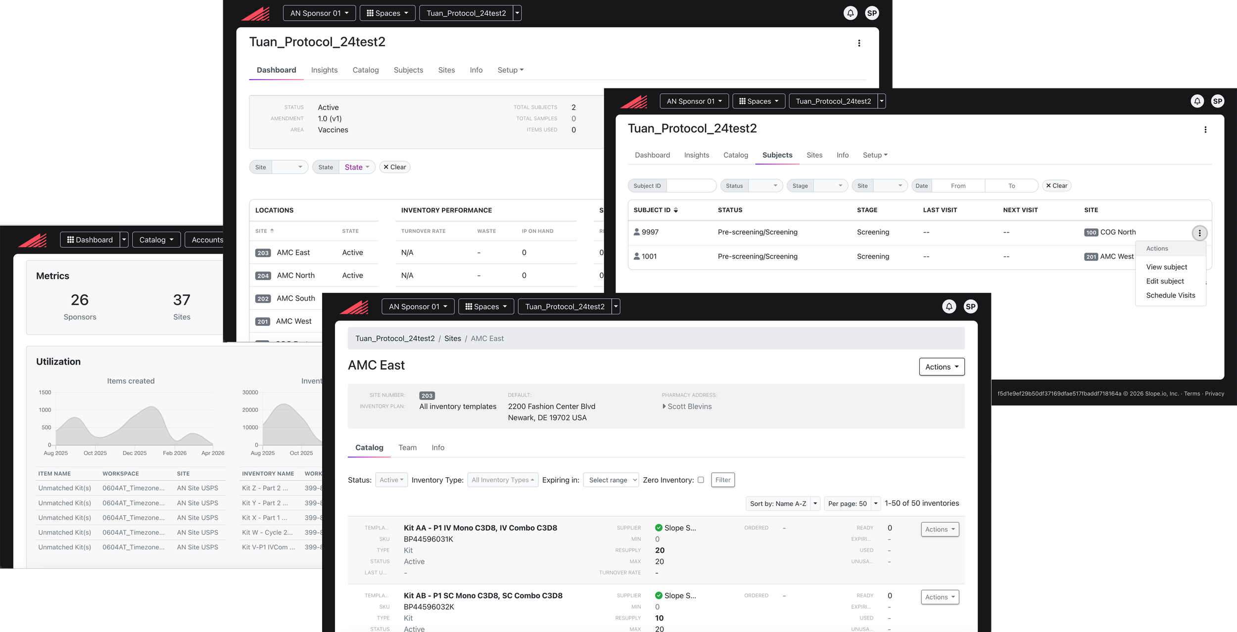Open AMC East Actions dropdown button

click(x=941, y=367)
